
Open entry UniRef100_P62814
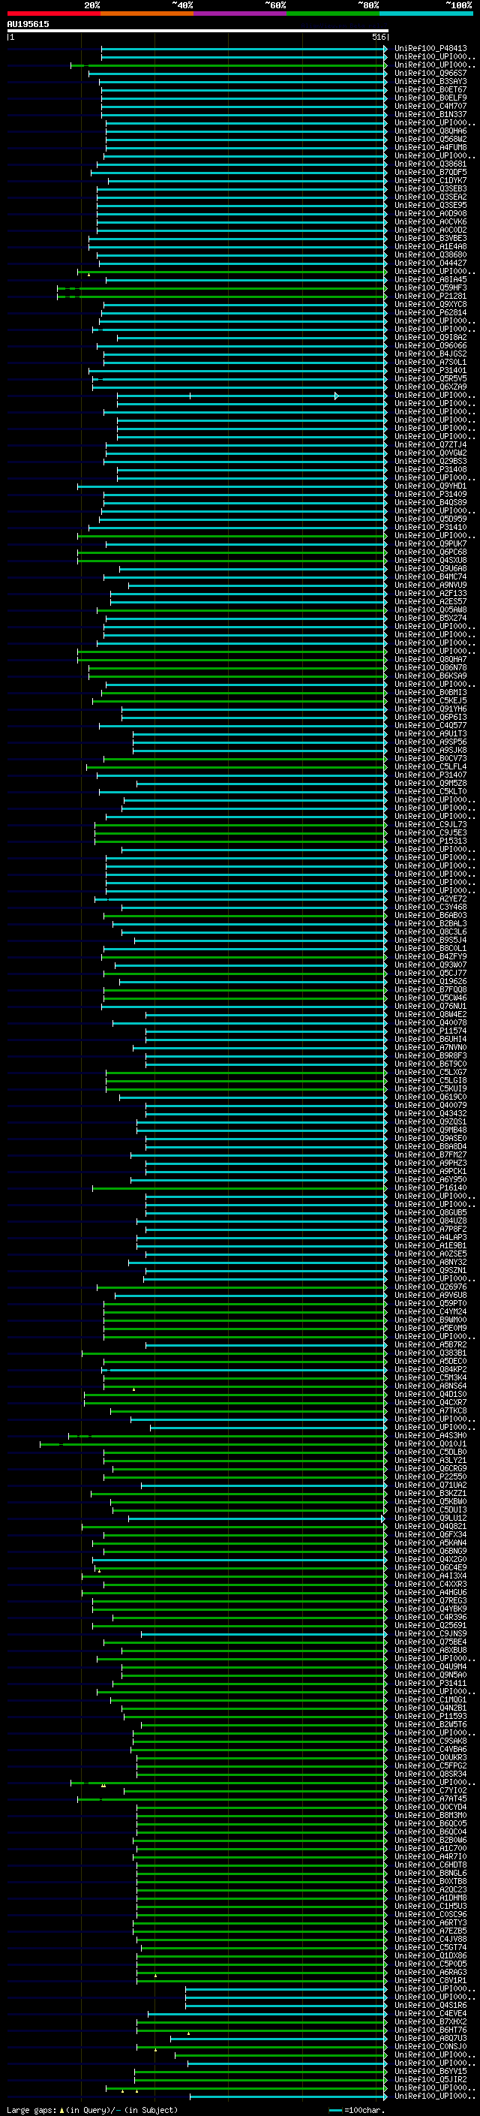coord(430,313)
